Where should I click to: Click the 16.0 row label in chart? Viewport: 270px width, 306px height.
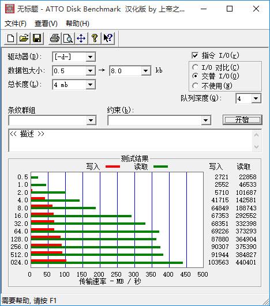tap(21, 216)
